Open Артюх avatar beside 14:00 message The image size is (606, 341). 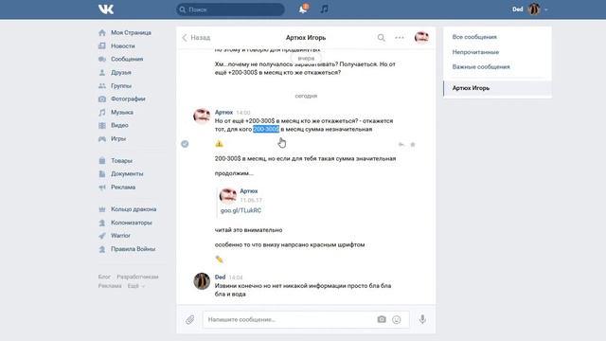pyautogui.click(x=202, y=116)
